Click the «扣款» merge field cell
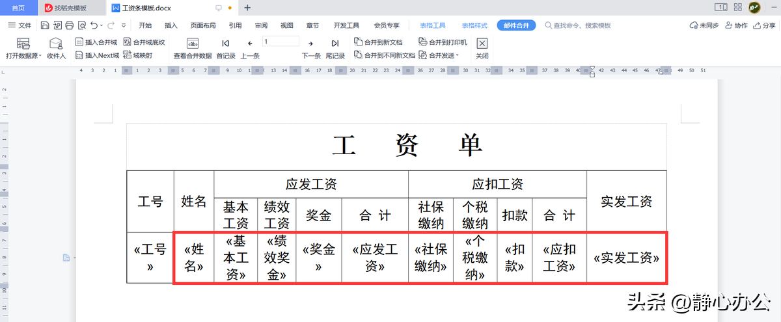This screenshot has width=781, height=322. (515, 258)
